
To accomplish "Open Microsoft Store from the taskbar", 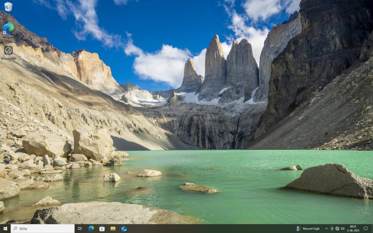I will 102,229.
